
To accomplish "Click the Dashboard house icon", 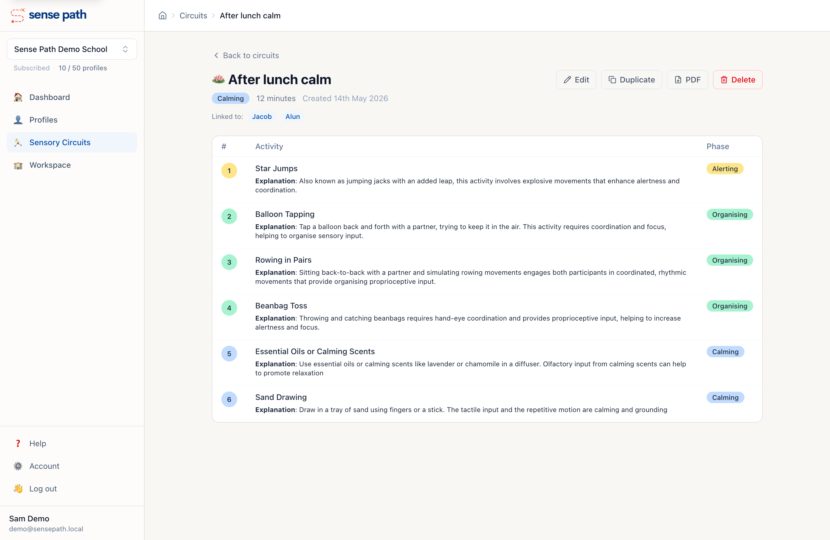I will point(18,97).
